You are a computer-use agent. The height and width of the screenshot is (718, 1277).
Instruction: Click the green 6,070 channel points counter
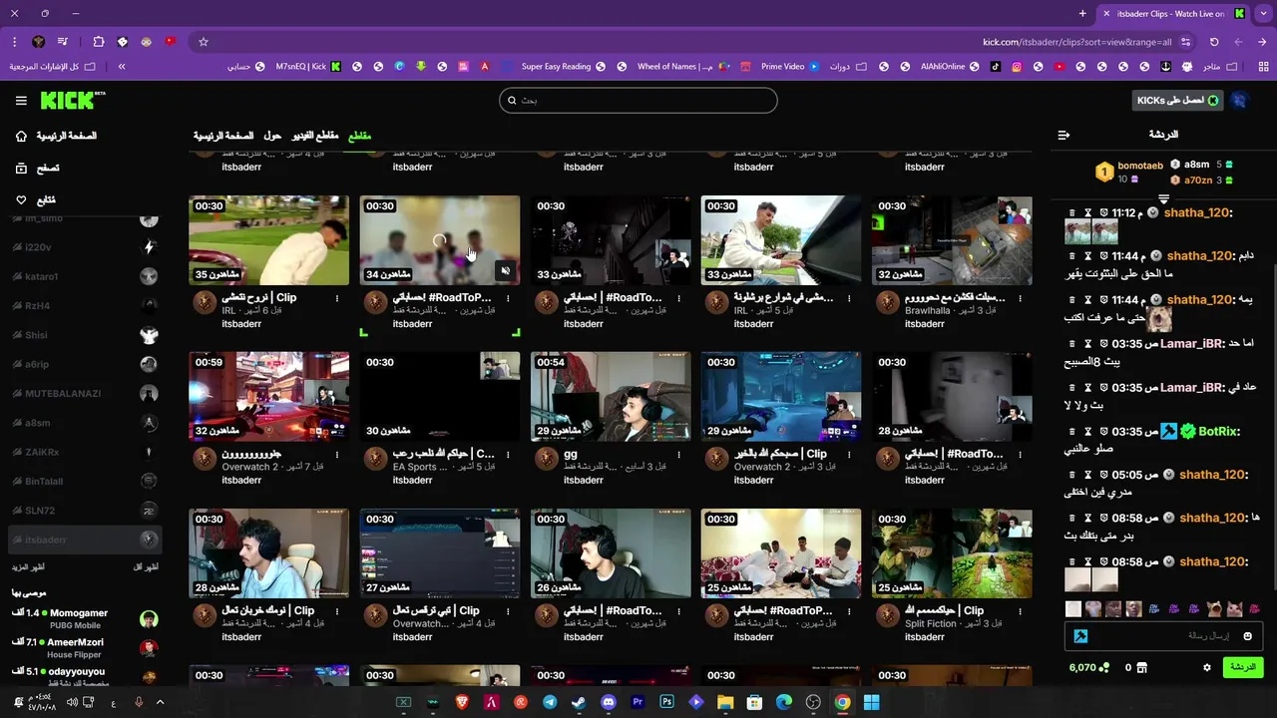[1088, 667]
